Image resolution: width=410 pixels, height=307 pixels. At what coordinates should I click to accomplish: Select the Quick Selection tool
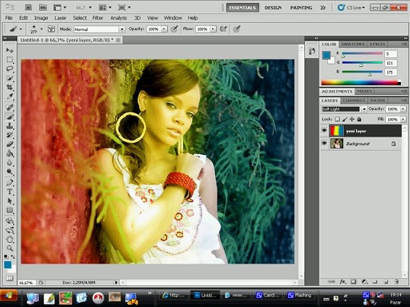[x=10, y=78]
